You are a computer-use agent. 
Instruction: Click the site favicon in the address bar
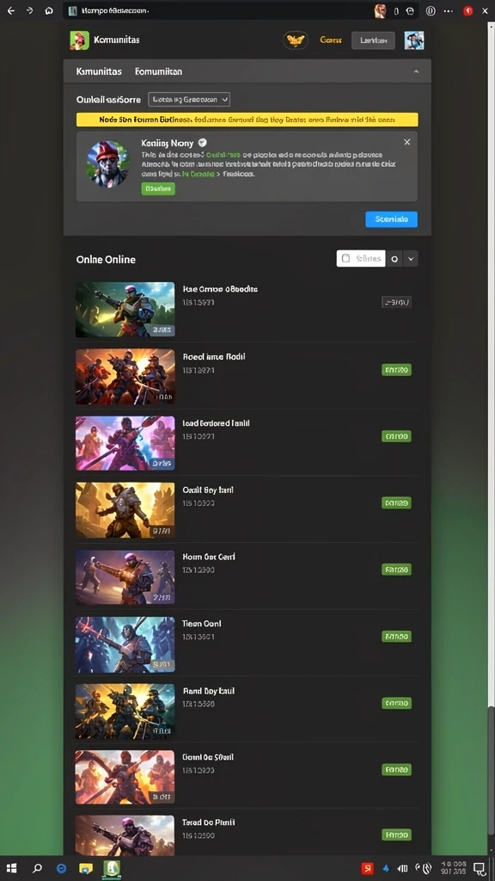[72, 10]
